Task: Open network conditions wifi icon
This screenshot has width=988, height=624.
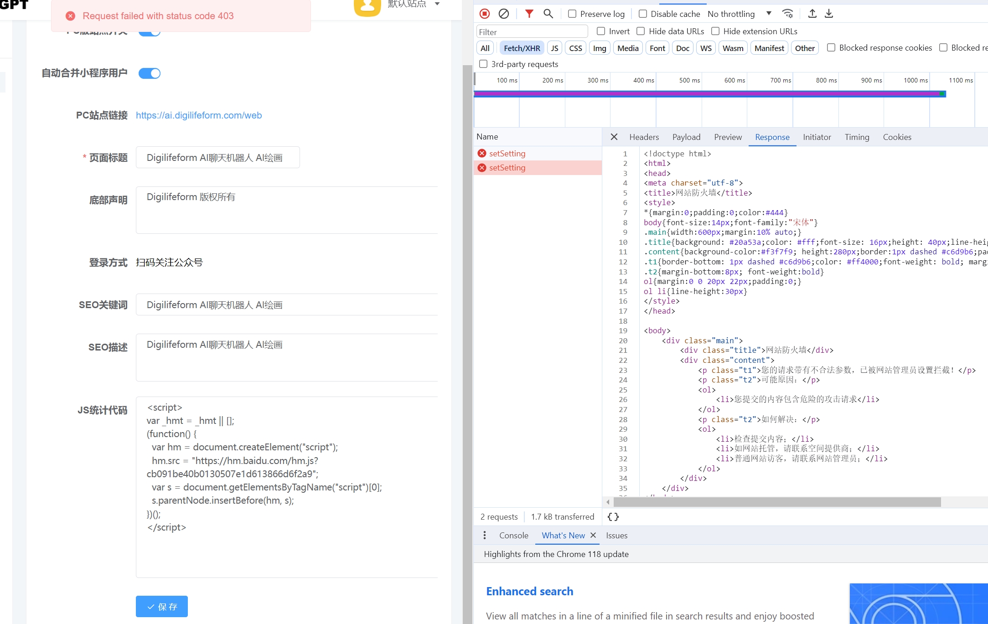Action: point(787,14)
